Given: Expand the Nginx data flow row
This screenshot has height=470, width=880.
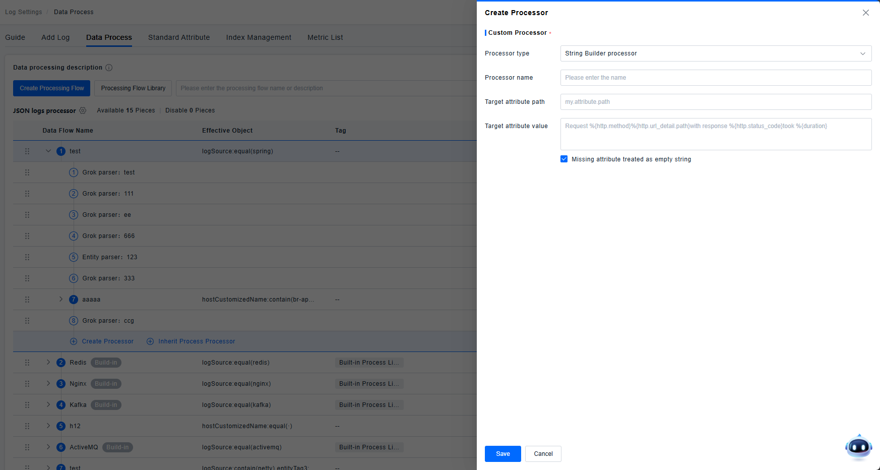Looking at the screenshot, I should pos(48,384).
